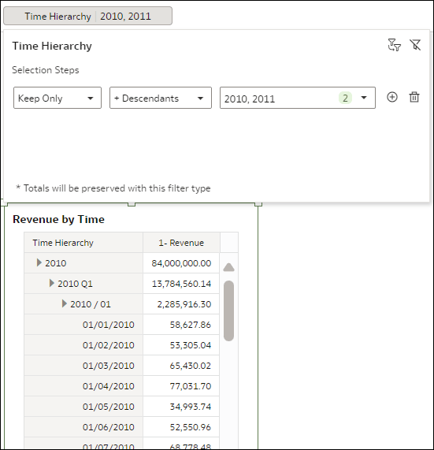Collapse the 2010 / 01 month row
This screenshot has width=434, height=450.
point(65,303)
